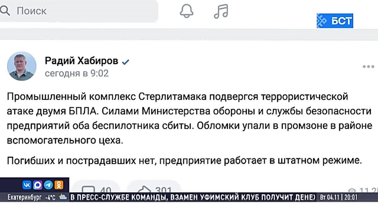
Task: Click the purple Max messenger icon
Action: point(38,185)
